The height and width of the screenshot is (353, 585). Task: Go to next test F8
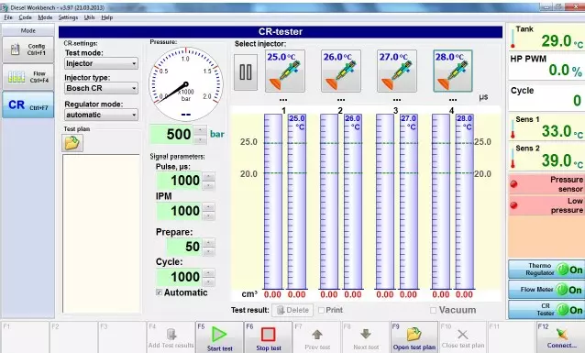366,337
